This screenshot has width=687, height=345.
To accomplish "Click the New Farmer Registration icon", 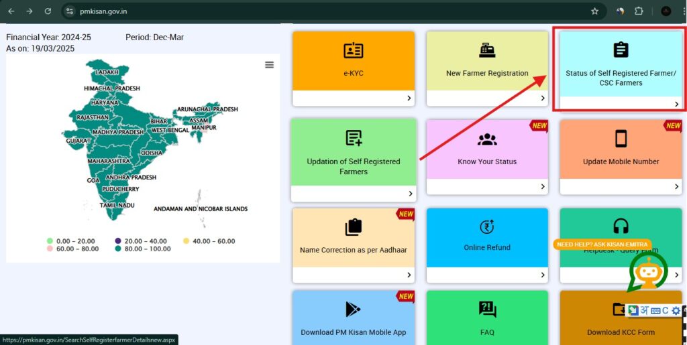I will point(487,51).
